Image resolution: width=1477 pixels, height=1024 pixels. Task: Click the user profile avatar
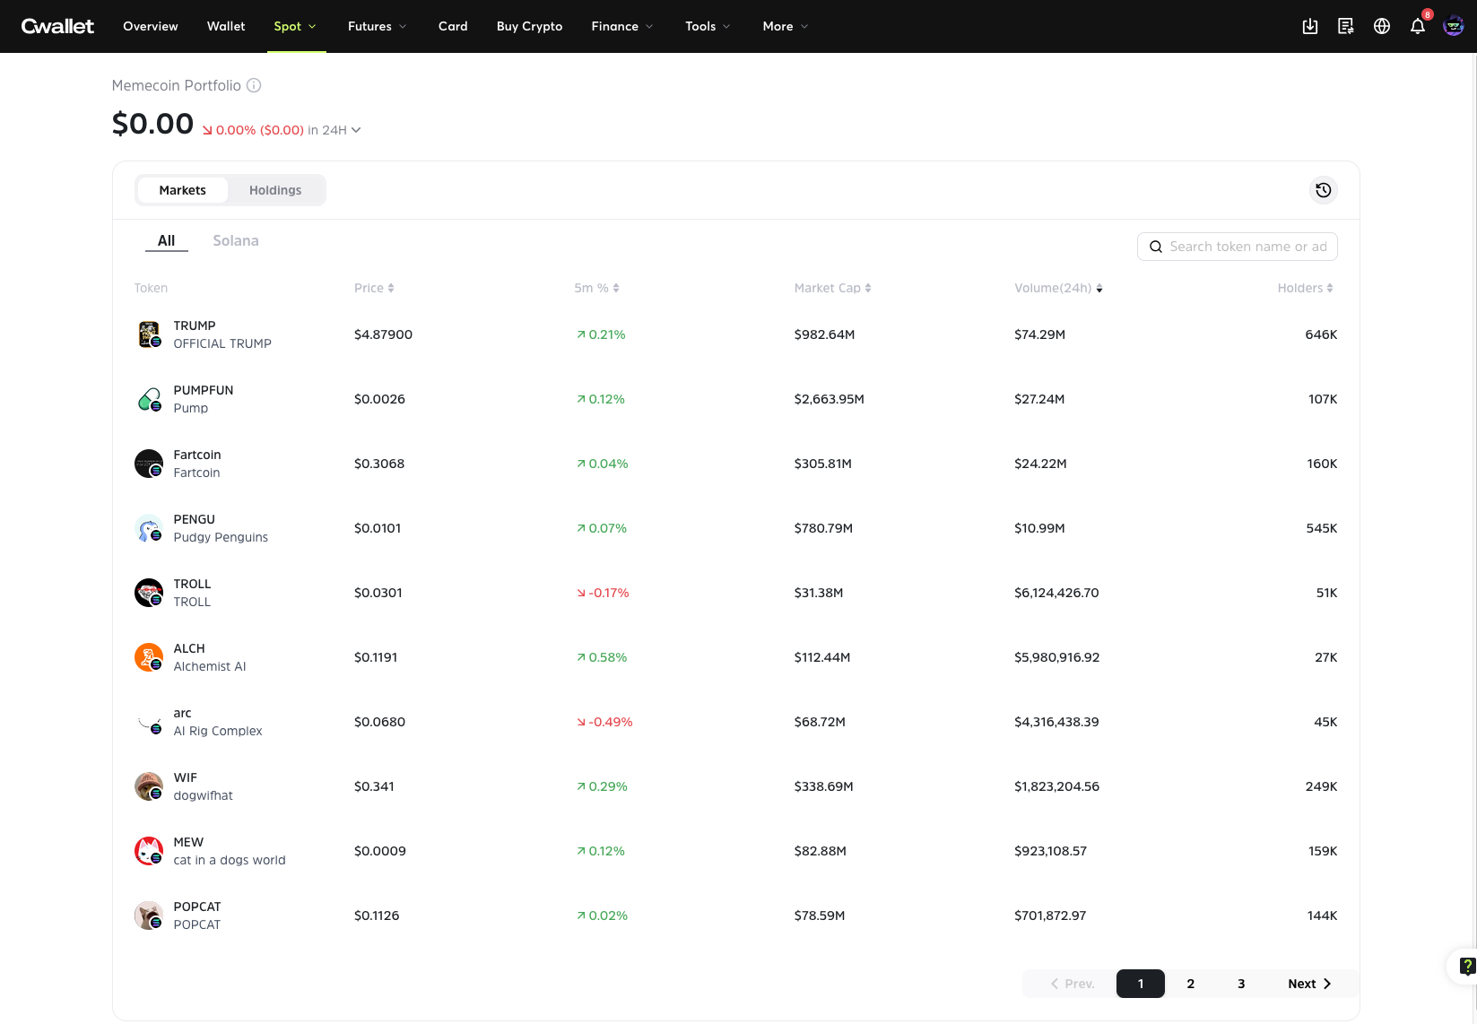tap(1454, 26)
